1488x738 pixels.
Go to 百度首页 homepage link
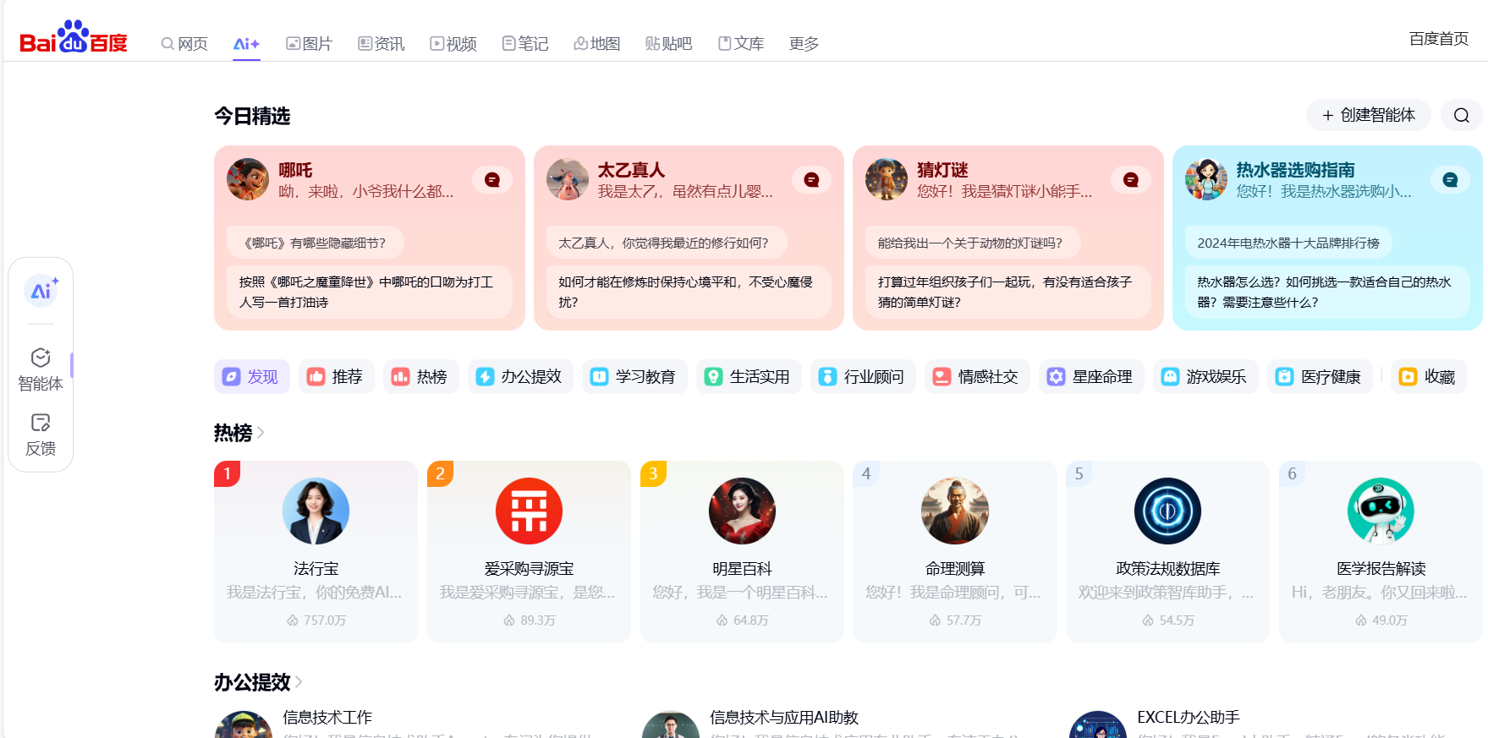(x=1438, y=39)
